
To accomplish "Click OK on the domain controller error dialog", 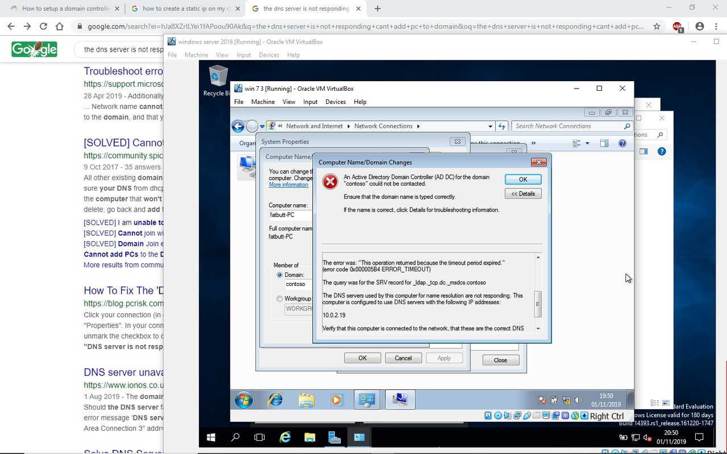I will 523,179.
